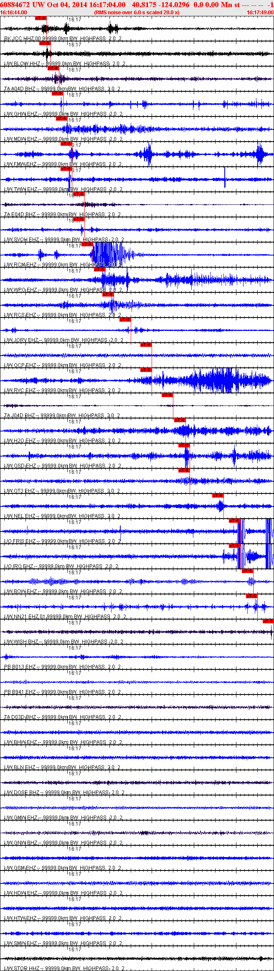Select the red pick flag on the UW.OSD trace
Image resolution: width=274 pixels, height=971 pixels.
[184, 445]
